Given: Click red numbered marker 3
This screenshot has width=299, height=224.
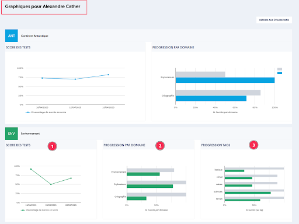Looking at the screenshot, I should point(253,145).
